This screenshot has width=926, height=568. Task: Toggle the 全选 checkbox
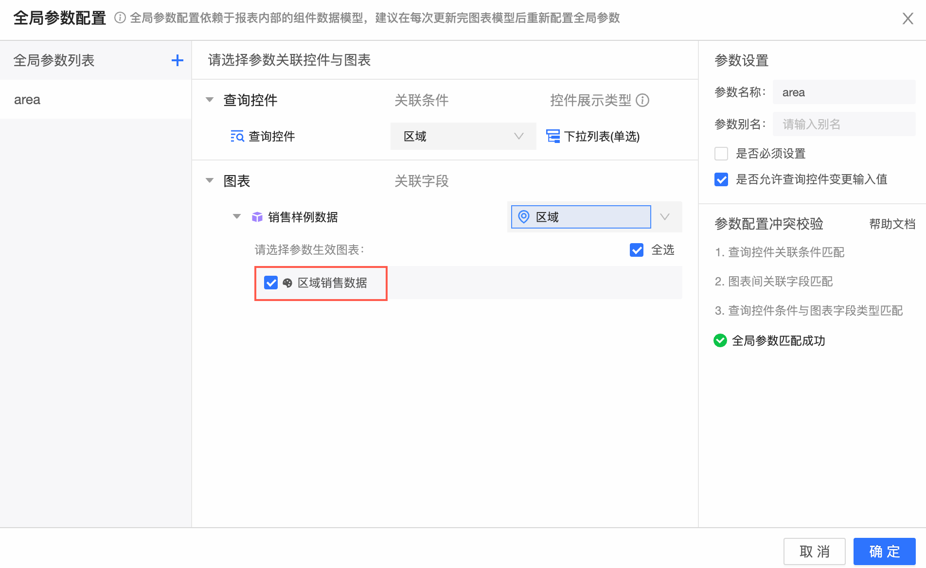(637, 250)
